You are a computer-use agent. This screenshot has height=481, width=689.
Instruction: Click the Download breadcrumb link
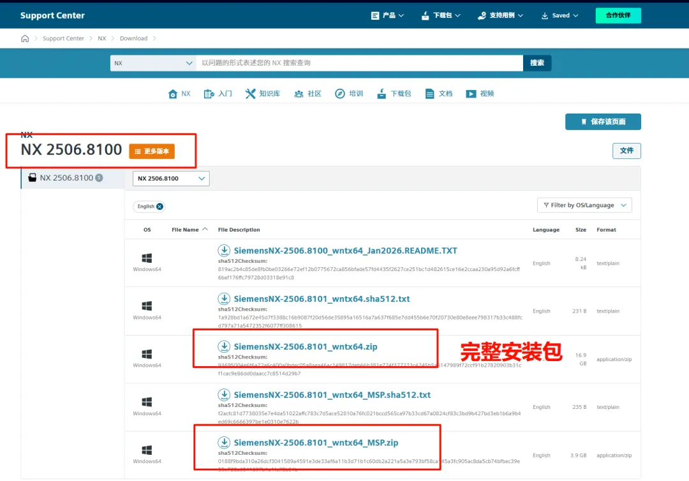click(x=133, y=38)
